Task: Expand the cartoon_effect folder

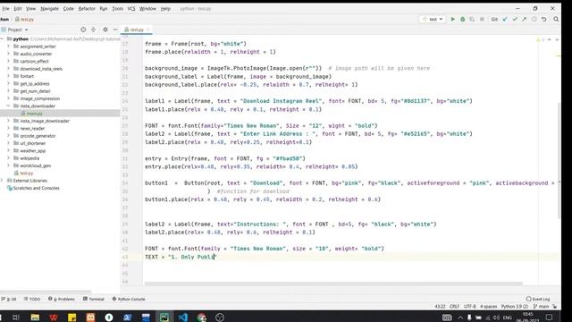Action: (x=8, y=61)
